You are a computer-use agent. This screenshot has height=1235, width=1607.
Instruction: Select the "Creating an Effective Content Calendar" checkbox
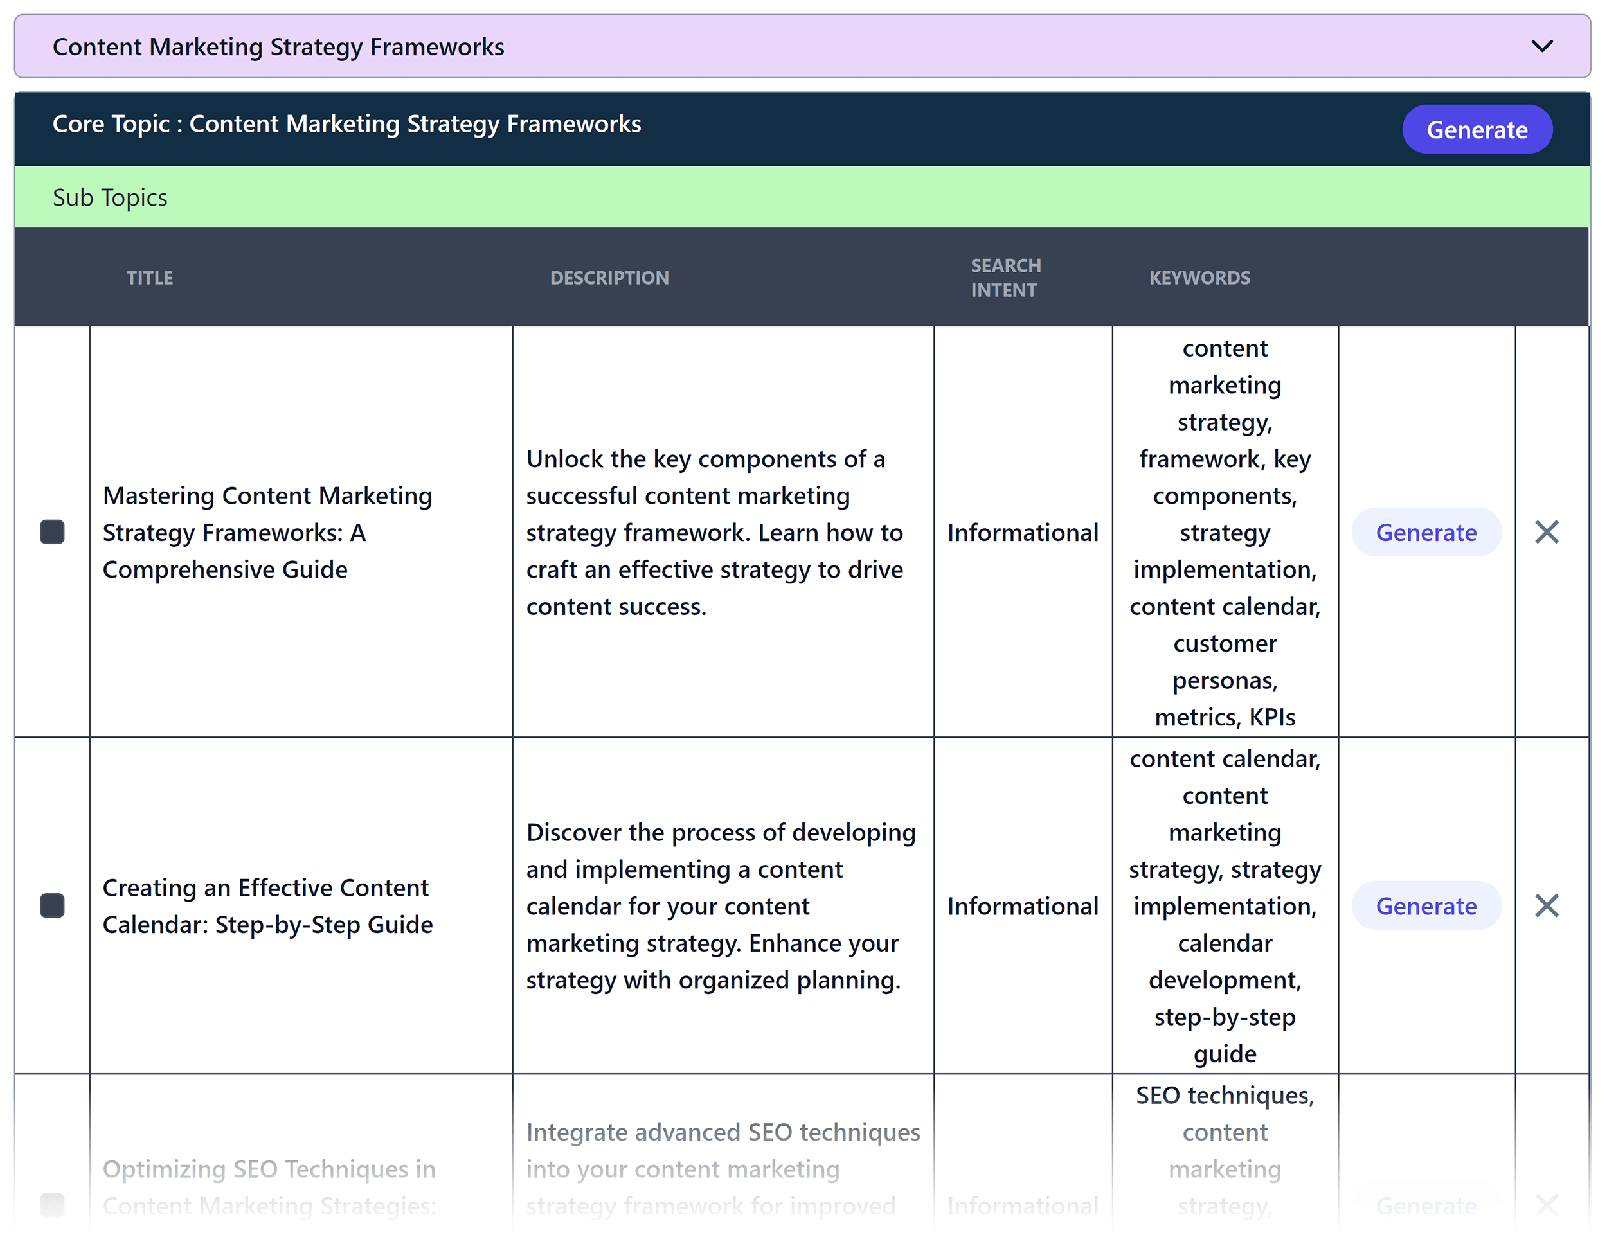tap(51, 905)
